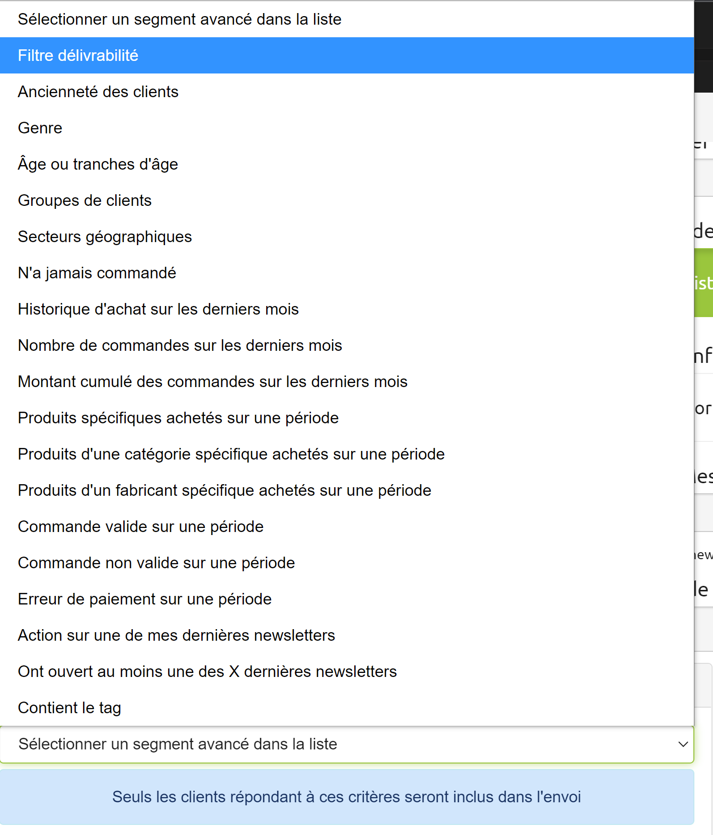Select 'Secteurs géographiques' option

(x=347, y=237)
